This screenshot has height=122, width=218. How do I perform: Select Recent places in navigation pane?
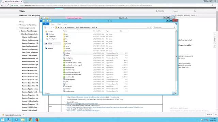53,39
